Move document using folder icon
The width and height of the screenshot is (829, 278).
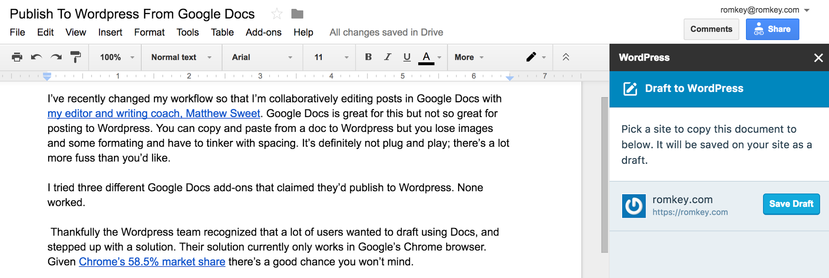pos(297,14)
